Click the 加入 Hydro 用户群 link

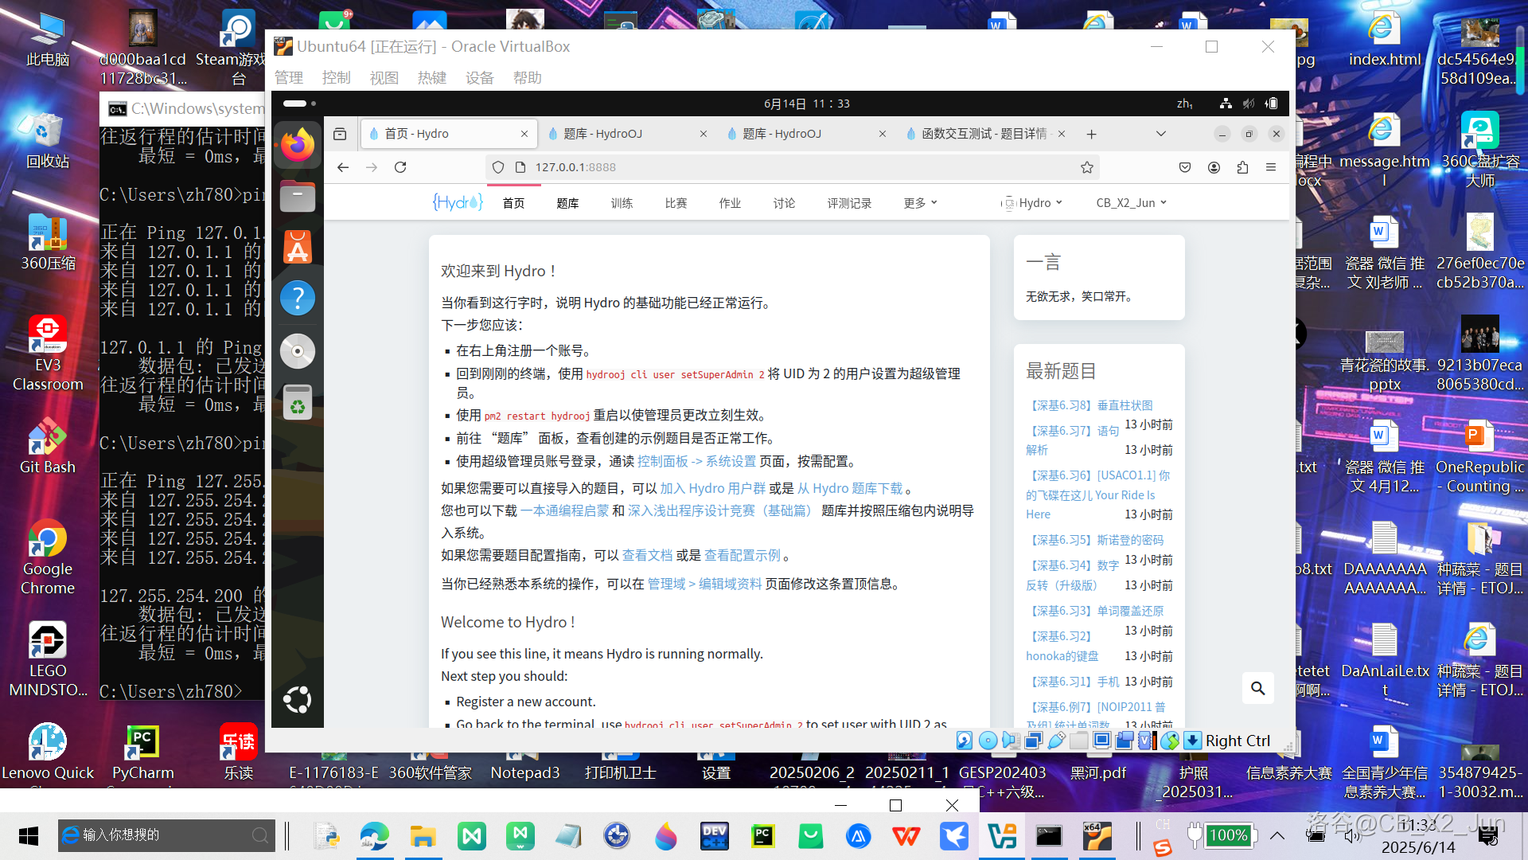click(x=712, y=488)
